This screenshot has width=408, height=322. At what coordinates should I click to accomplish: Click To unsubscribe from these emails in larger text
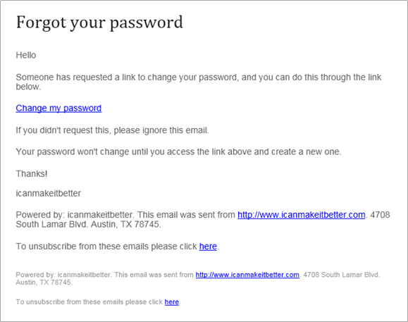[x=106, y=247]
